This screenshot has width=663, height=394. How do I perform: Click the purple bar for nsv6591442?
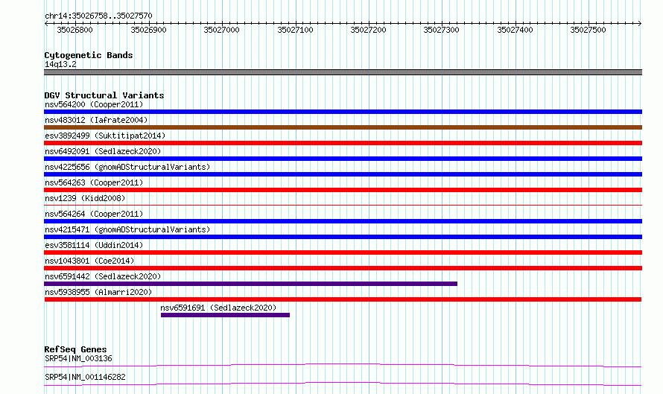pyautogui.click(x=251, y=284)
